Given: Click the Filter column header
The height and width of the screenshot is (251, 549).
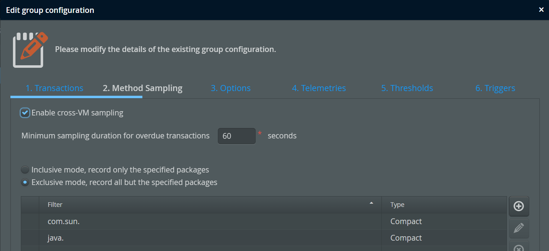Looking at the screenshot, I should pyautogui.click(x=55, y=205).
